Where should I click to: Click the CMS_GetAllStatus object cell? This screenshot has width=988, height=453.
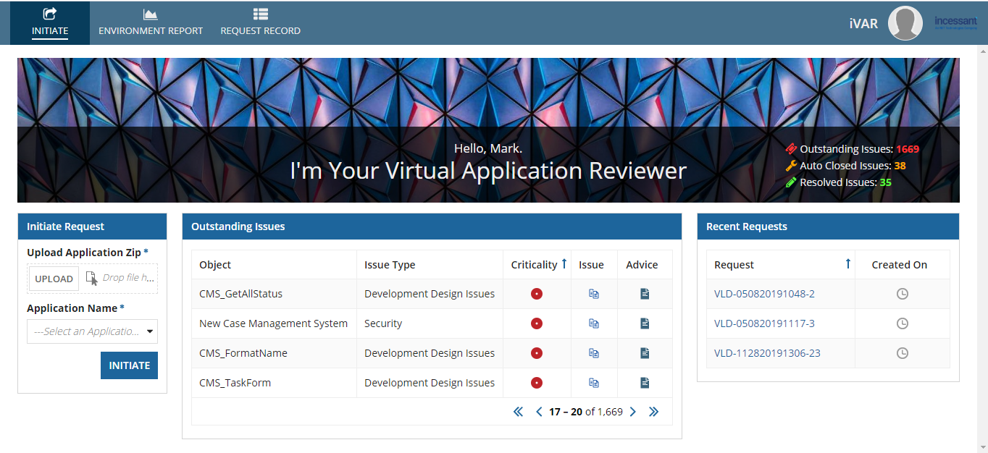click(274, 294)
